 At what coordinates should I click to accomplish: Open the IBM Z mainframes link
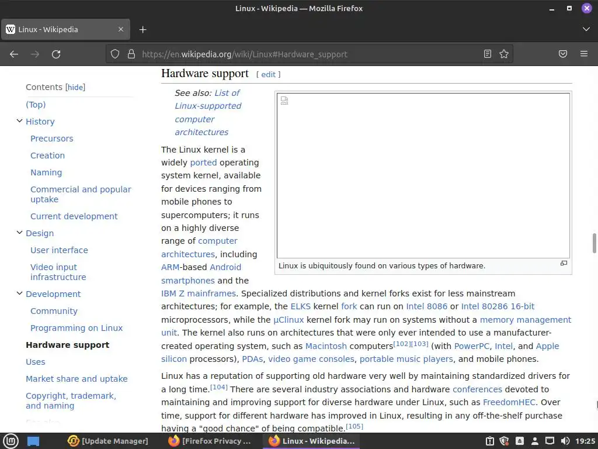click(199, 293)
